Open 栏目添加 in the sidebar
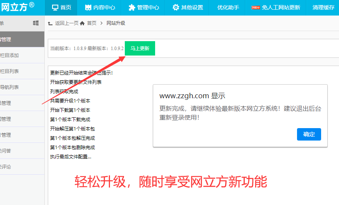This screenshot has width=339, height=205. point(22,55)
